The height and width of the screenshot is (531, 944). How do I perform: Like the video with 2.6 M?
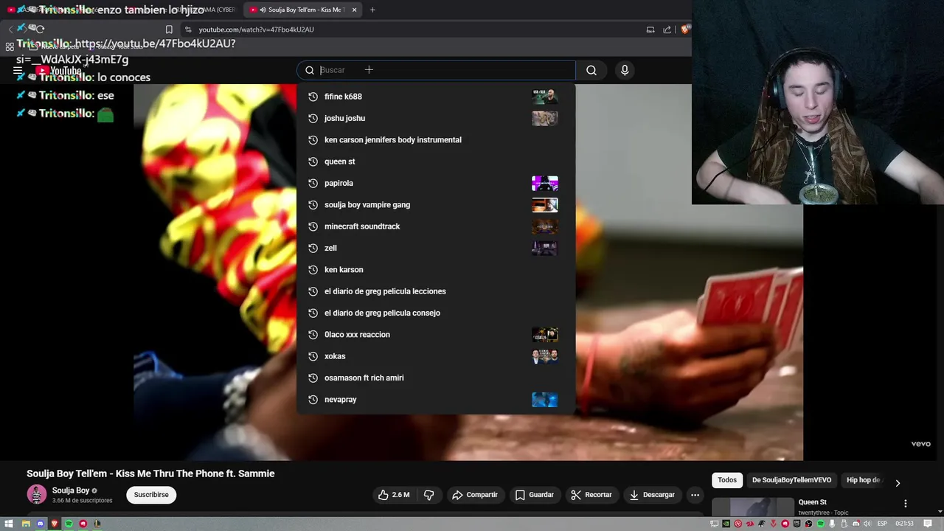pyautogui.click(x=394, y=495)
